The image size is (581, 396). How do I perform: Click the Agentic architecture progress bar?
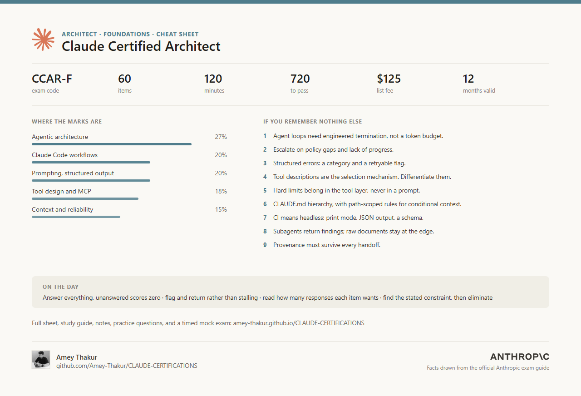112,144
